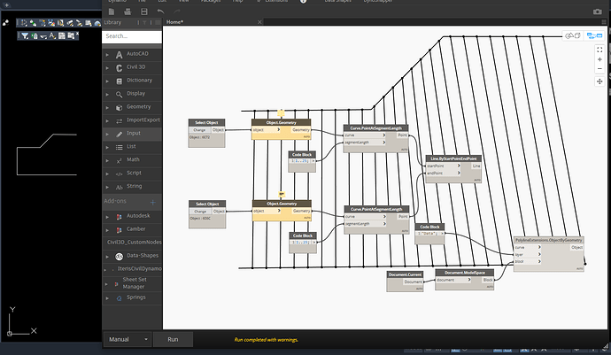The width and height of the screenshot is (611, 355).
Task: Expand the Display library category
Action: (132, 94)
